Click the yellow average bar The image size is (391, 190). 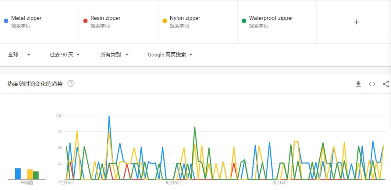click(30, 174)
